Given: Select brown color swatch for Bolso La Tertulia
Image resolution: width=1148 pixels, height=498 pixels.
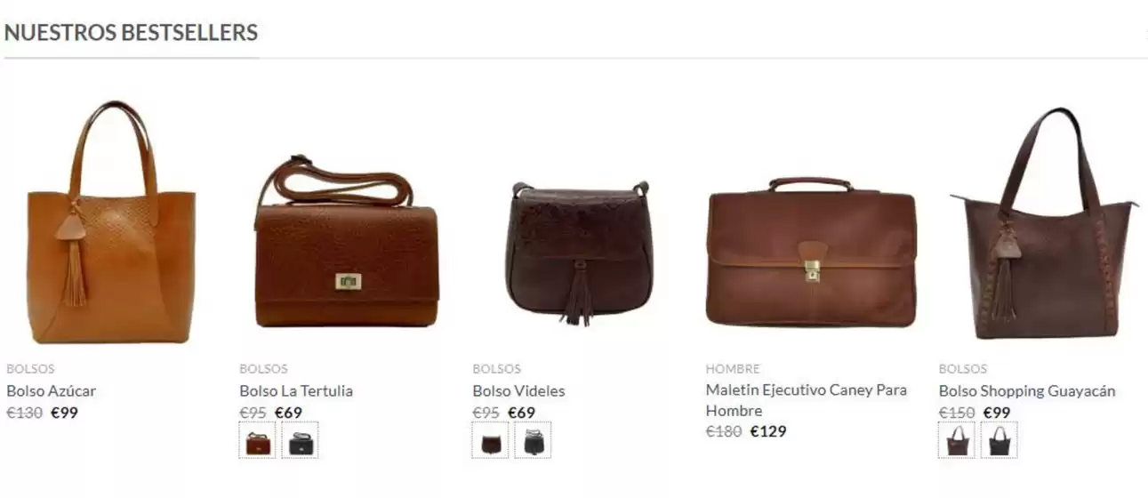Looking at the screenshot, I should pyautogui.click(x=258, y=440).
